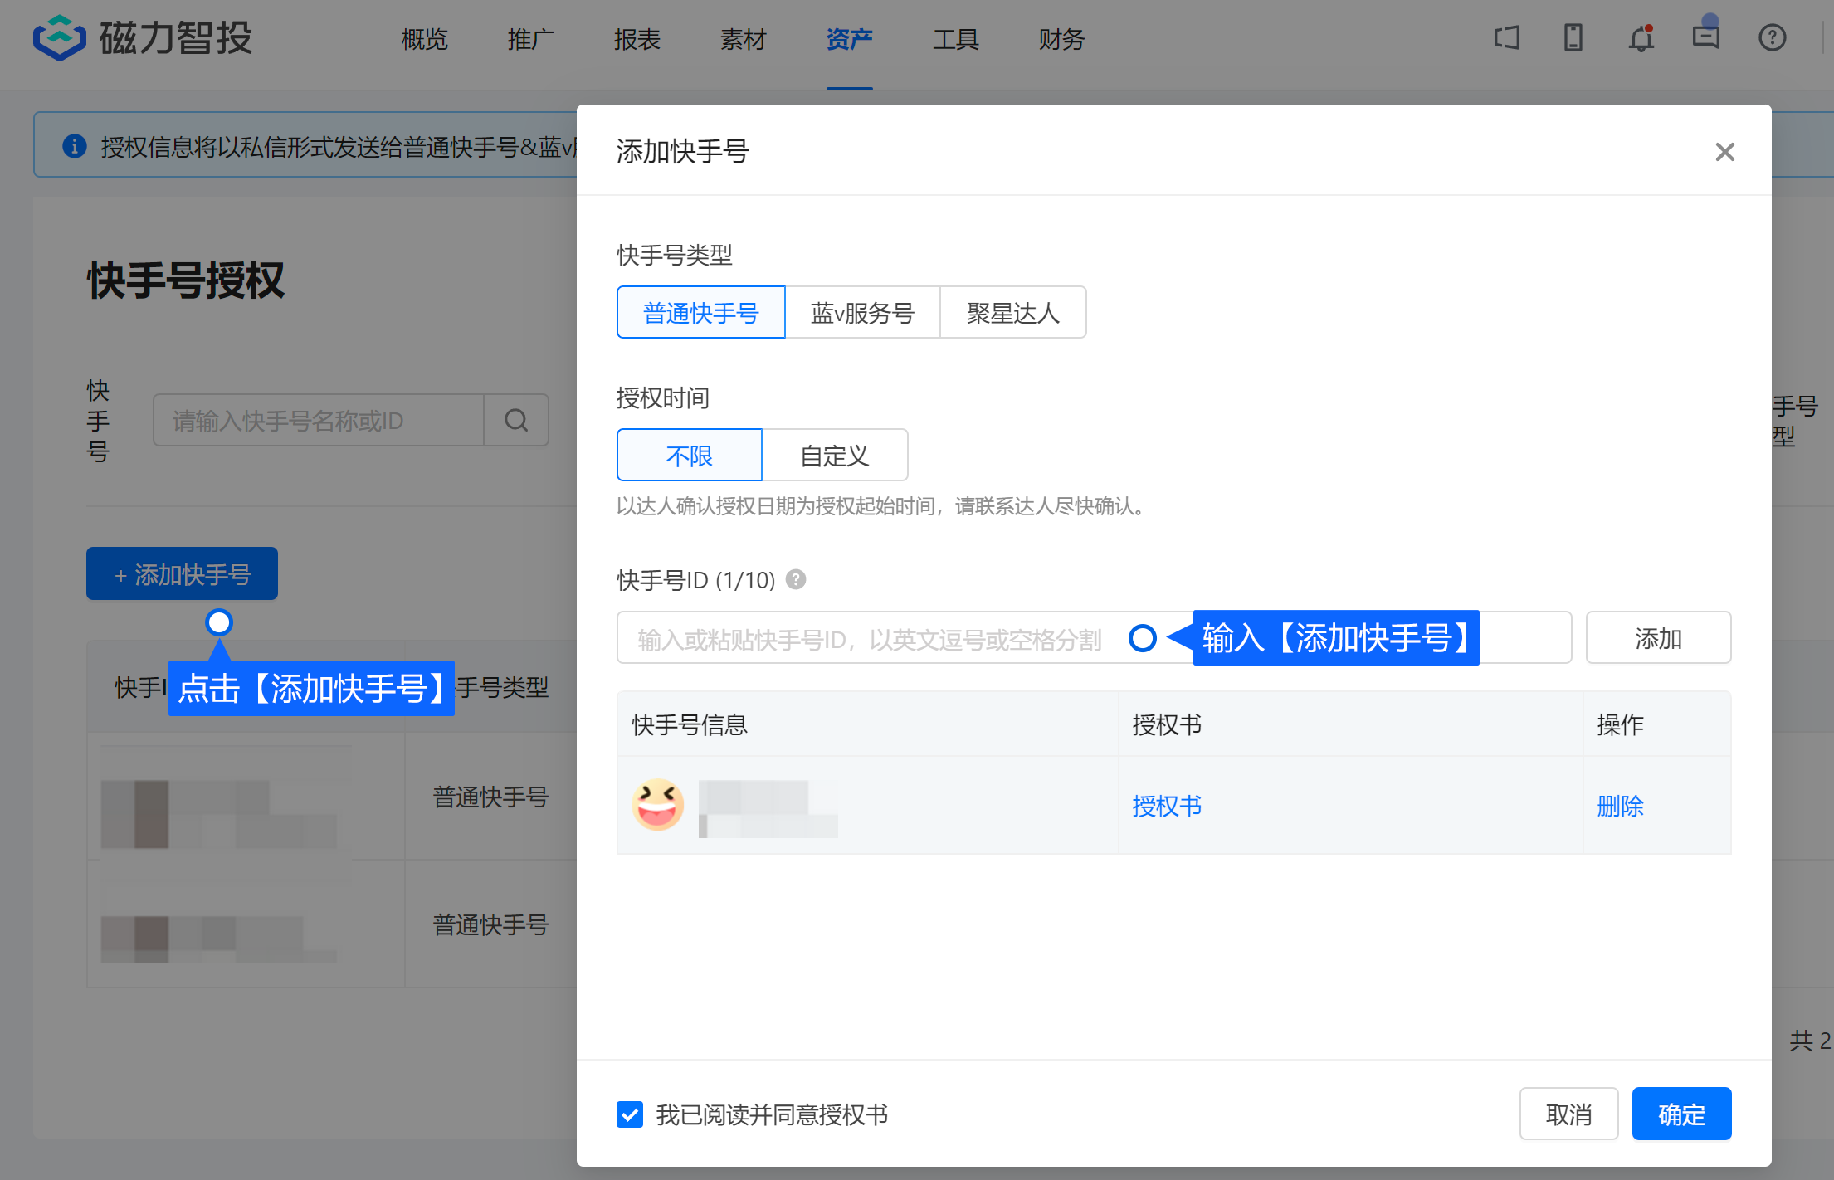
Task: Open the notification bell icon
Action: pos(1641,38)
